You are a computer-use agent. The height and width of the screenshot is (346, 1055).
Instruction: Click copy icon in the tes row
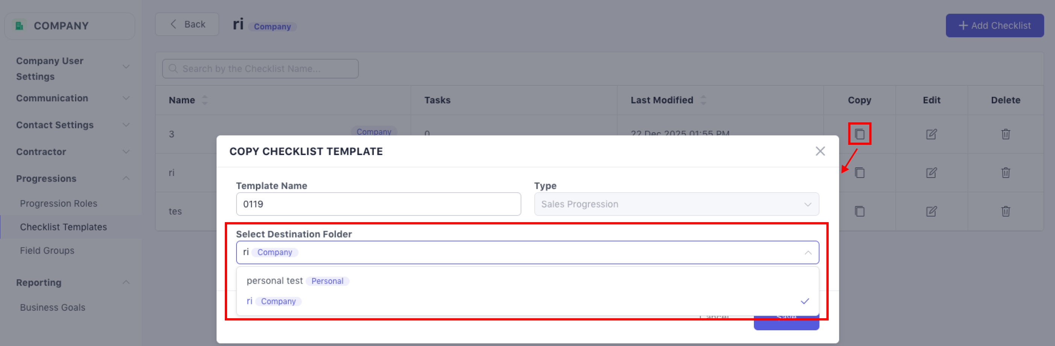click(x=859, y=211)
